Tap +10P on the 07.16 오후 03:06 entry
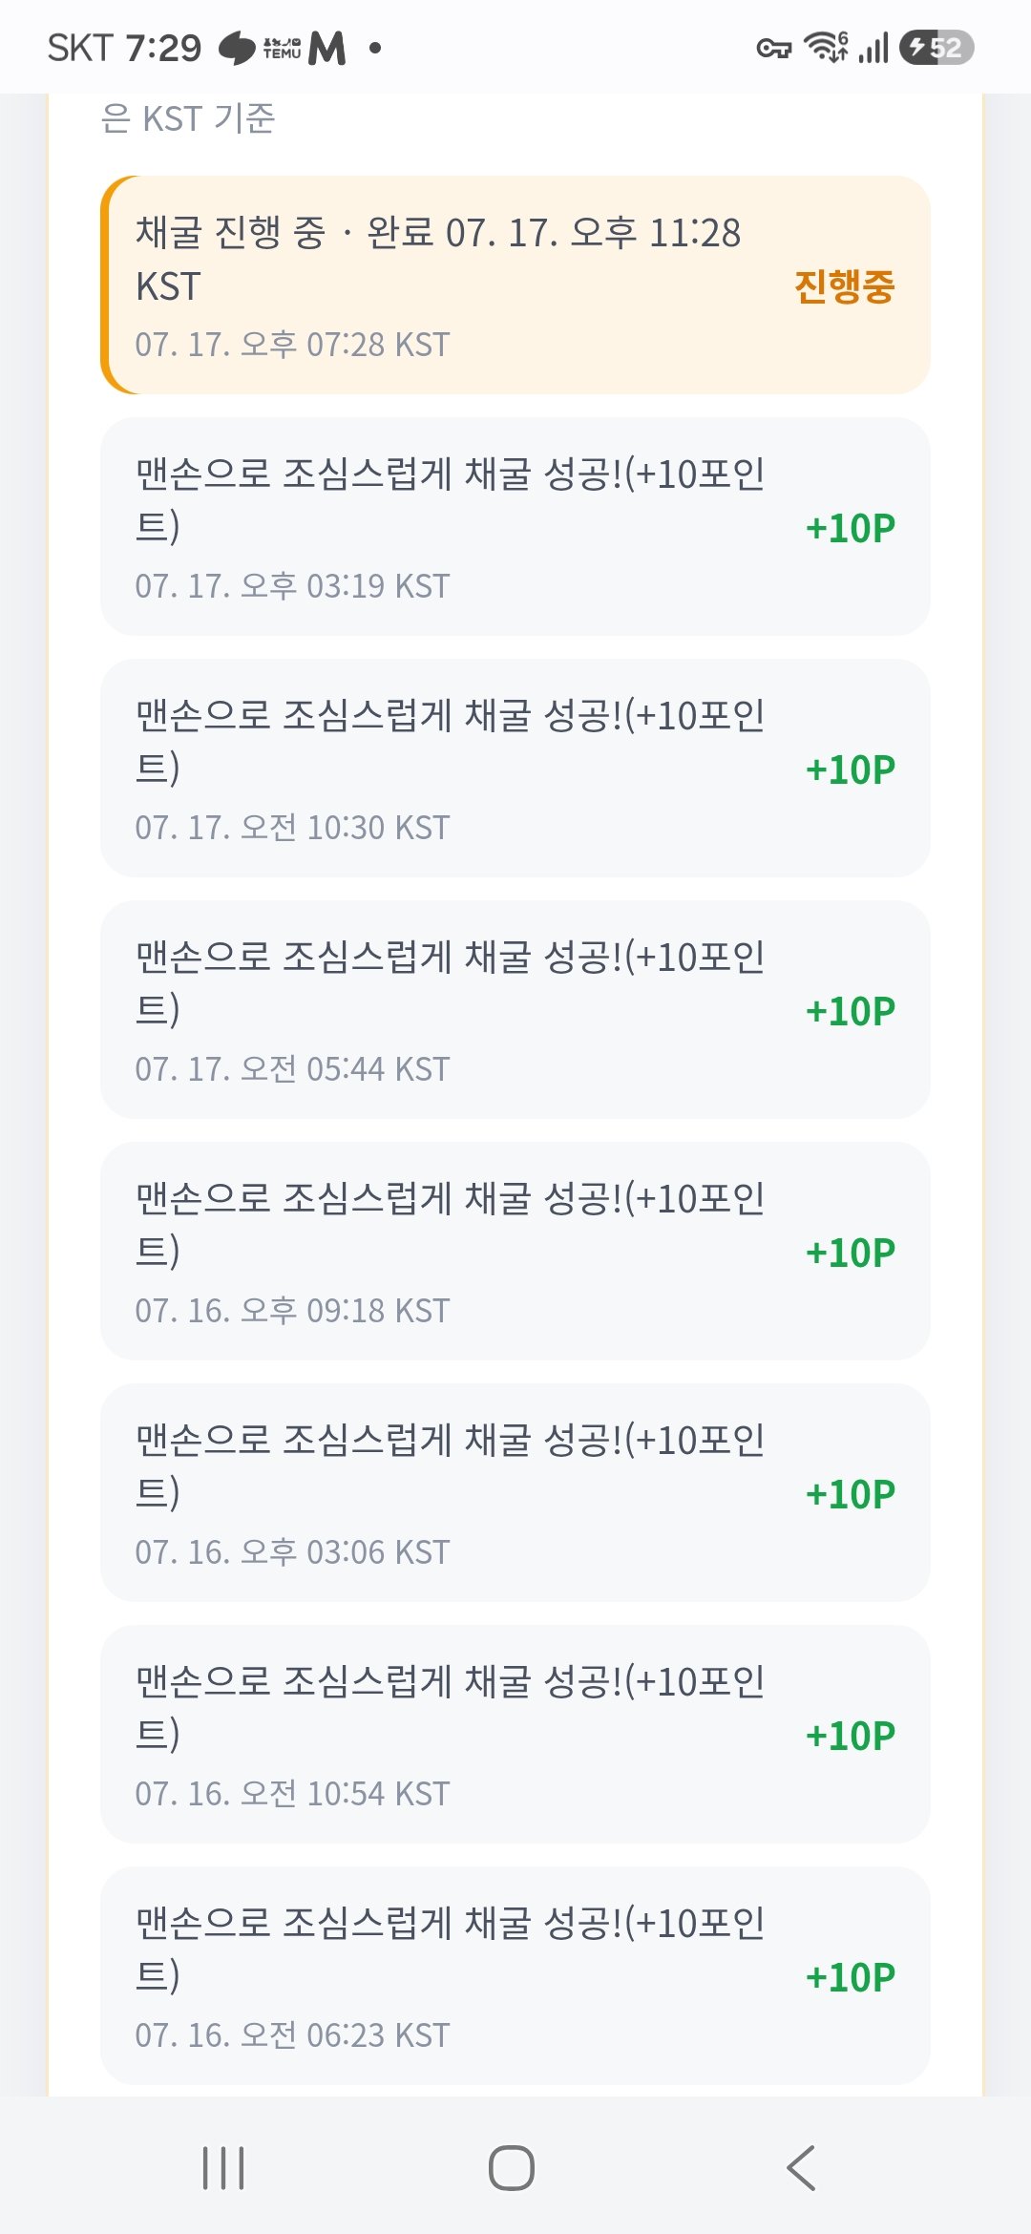This screenshot has width=1031, height=2234. click(850, 1494)
